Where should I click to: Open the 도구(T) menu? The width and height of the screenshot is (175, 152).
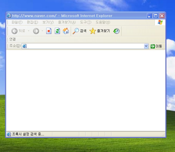(x=85, y=22)
